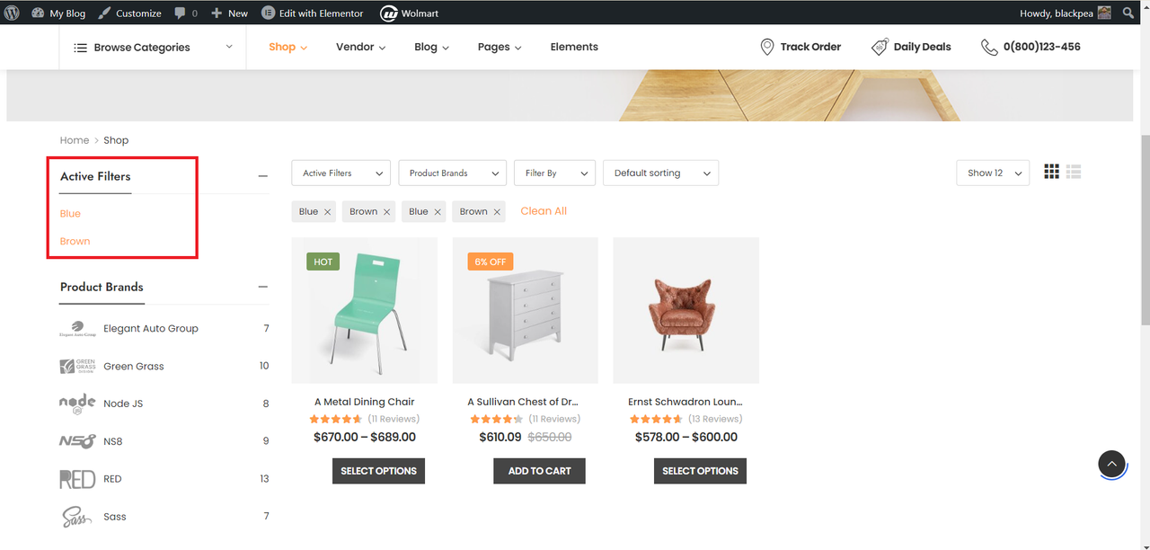Open the Metal Dining Chair image
1150x550 pixels.
[x=365, y=311]
